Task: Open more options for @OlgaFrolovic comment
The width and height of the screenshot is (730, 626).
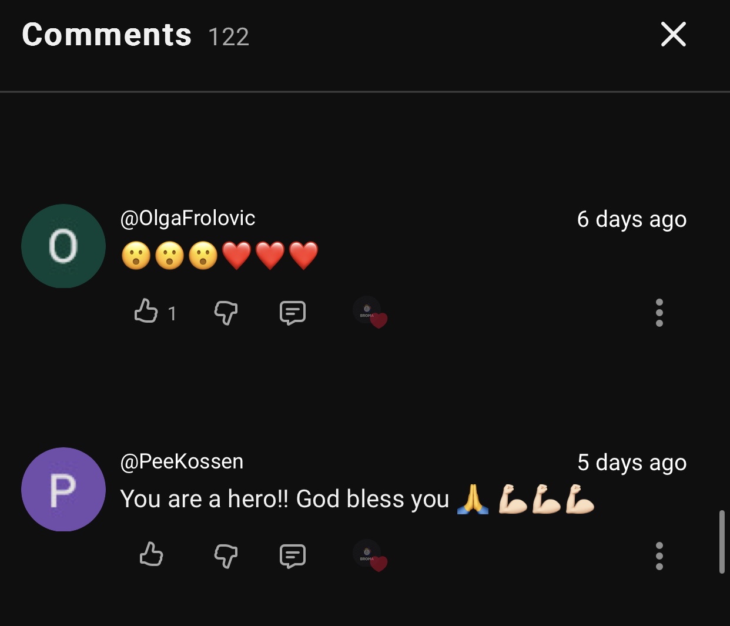Action: [x=659, y=312]
